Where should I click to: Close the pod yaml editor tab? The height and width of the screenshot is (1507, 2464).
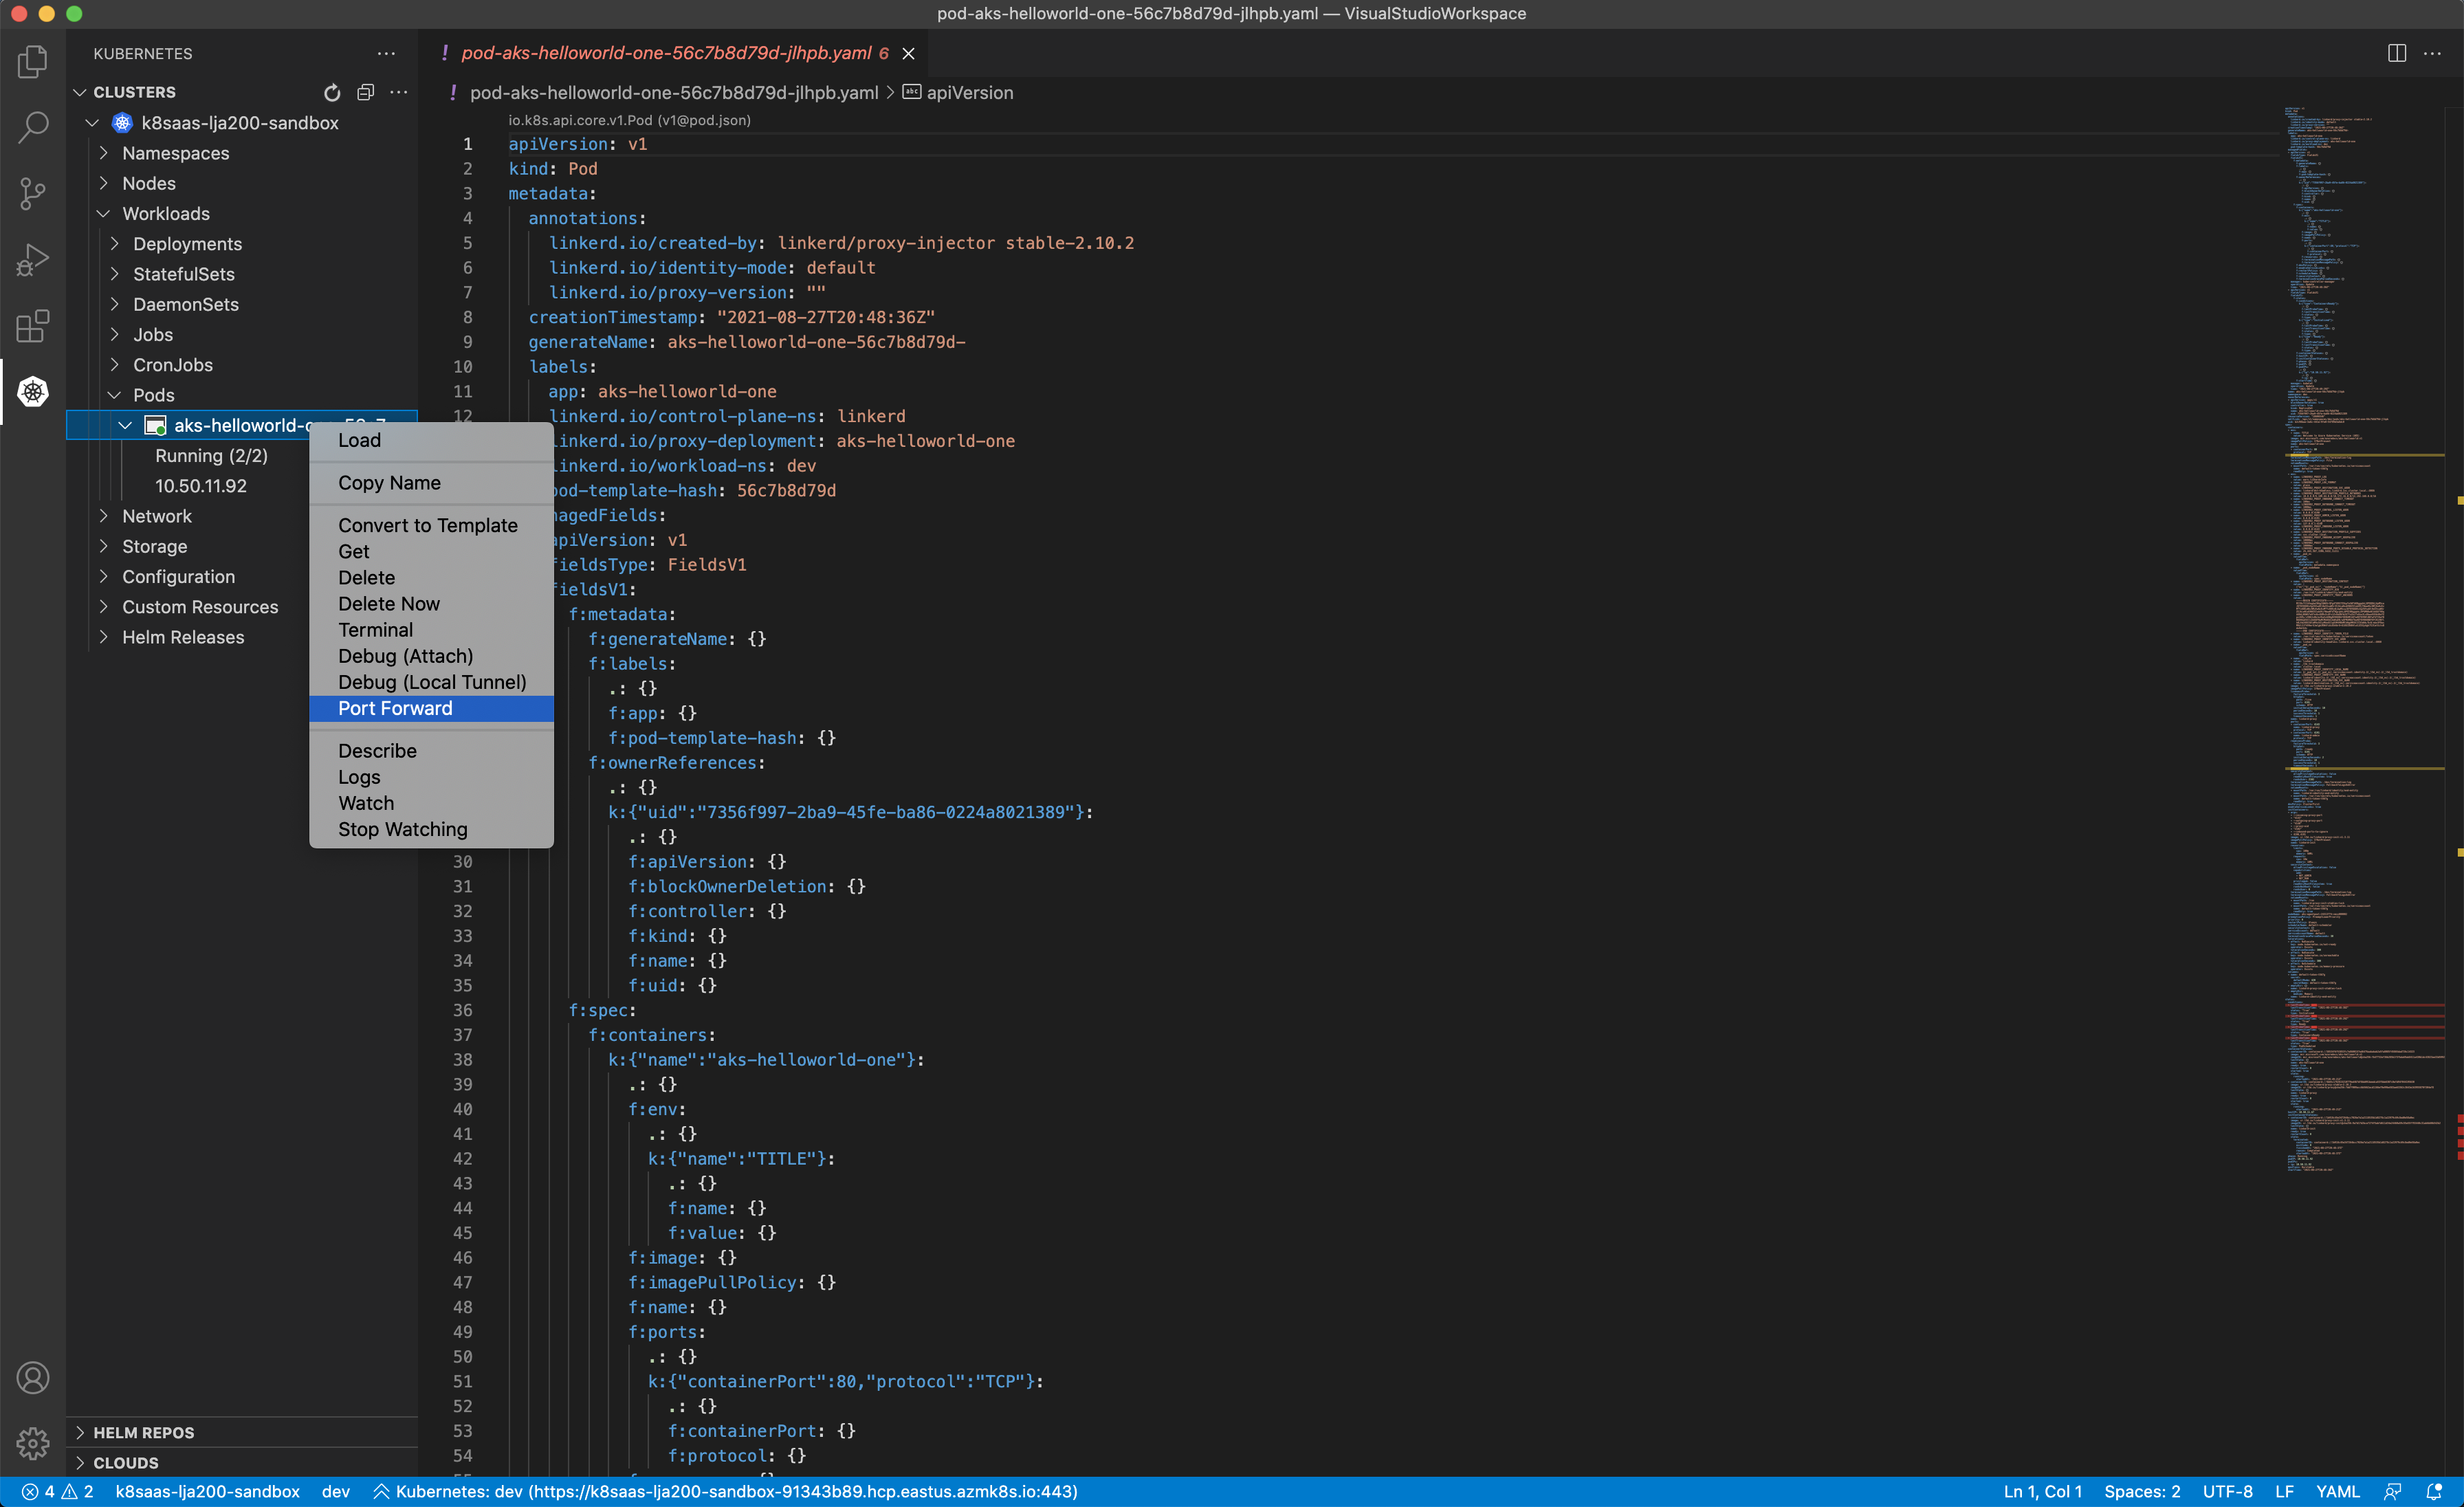tap(908, 54)
